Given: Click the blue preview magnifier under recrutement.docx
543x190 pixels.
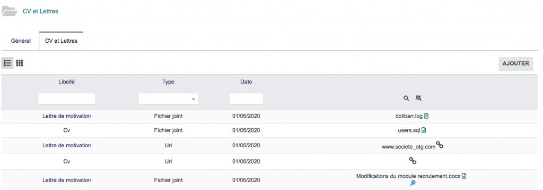Looking at the screenshot, I should coord(413,183).
